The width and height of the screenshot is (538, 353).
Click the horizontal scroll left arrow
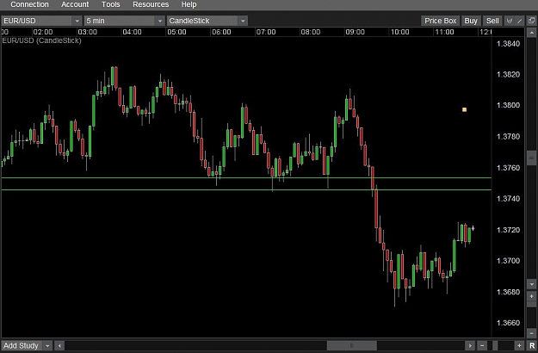(59, 346)
